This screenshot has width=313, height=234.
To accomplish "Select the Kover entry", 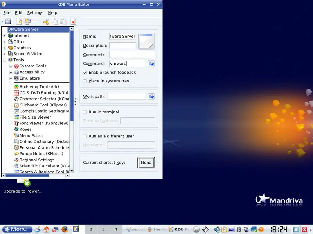I will click(x=23, y=129).
